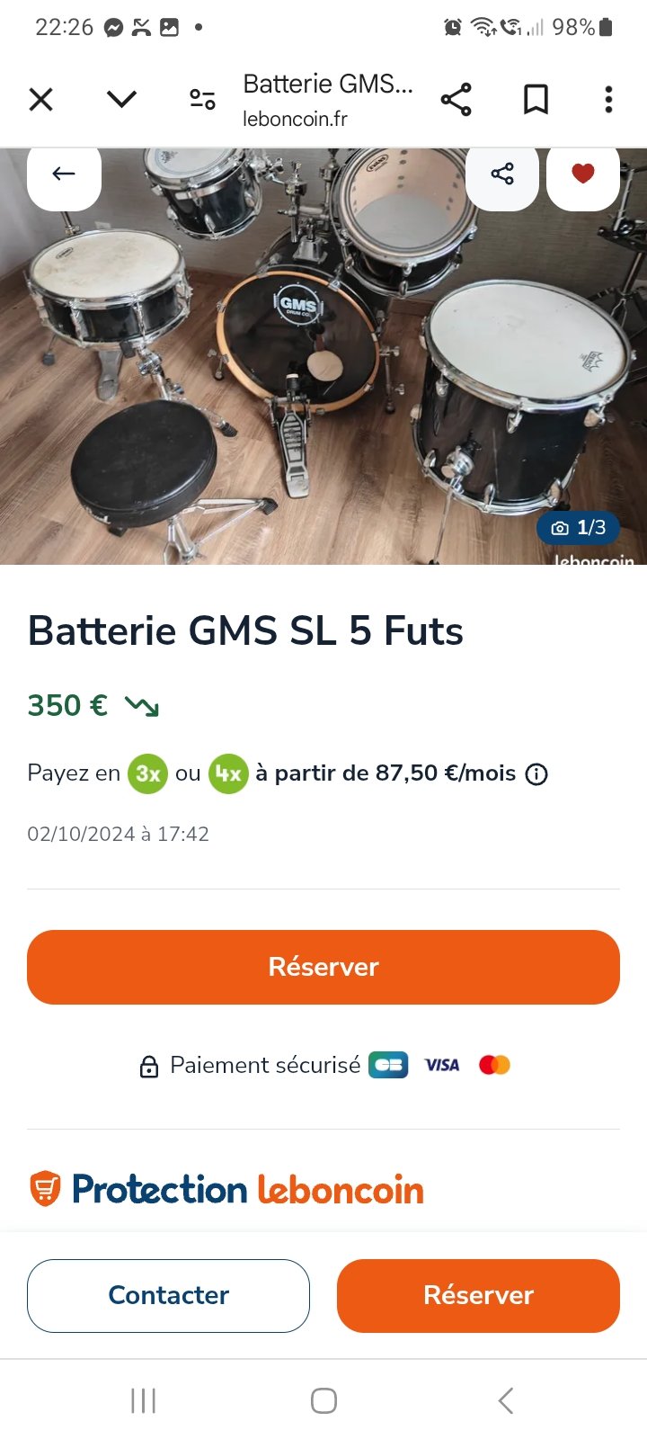Open the 1/3 photo counter gallery
Screen dimensions: 647x1439
579,528
